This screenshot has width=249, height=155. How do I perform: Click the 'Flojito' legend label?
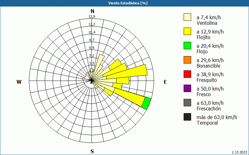[204, 37]
